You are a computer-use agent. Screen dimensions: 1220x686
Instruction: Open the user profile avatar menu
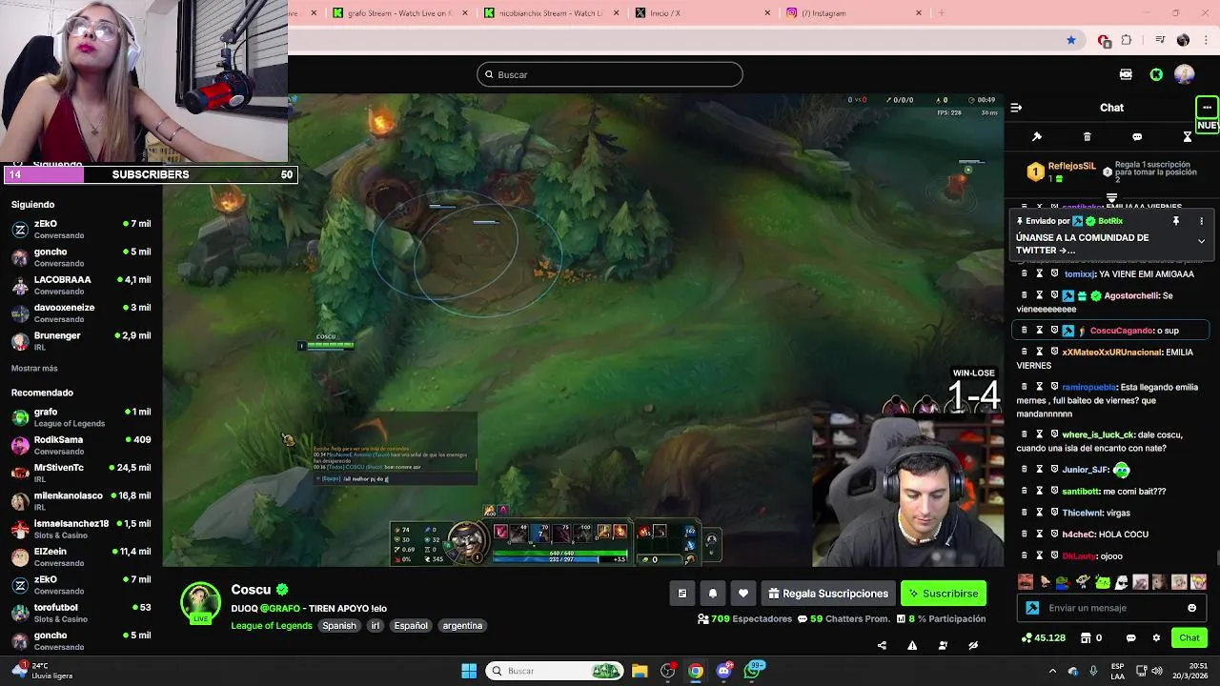pyautogui.click(x=1185, y=74)
